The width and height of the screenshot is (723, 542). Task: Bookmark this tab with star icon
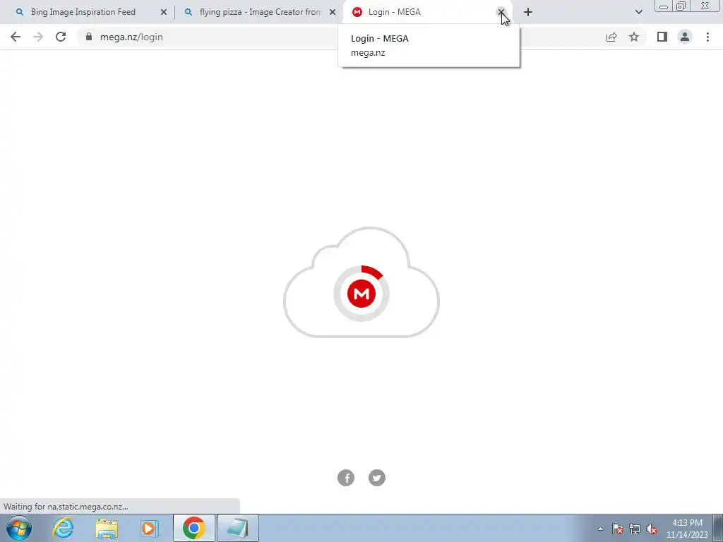click(x=634, y=37)
